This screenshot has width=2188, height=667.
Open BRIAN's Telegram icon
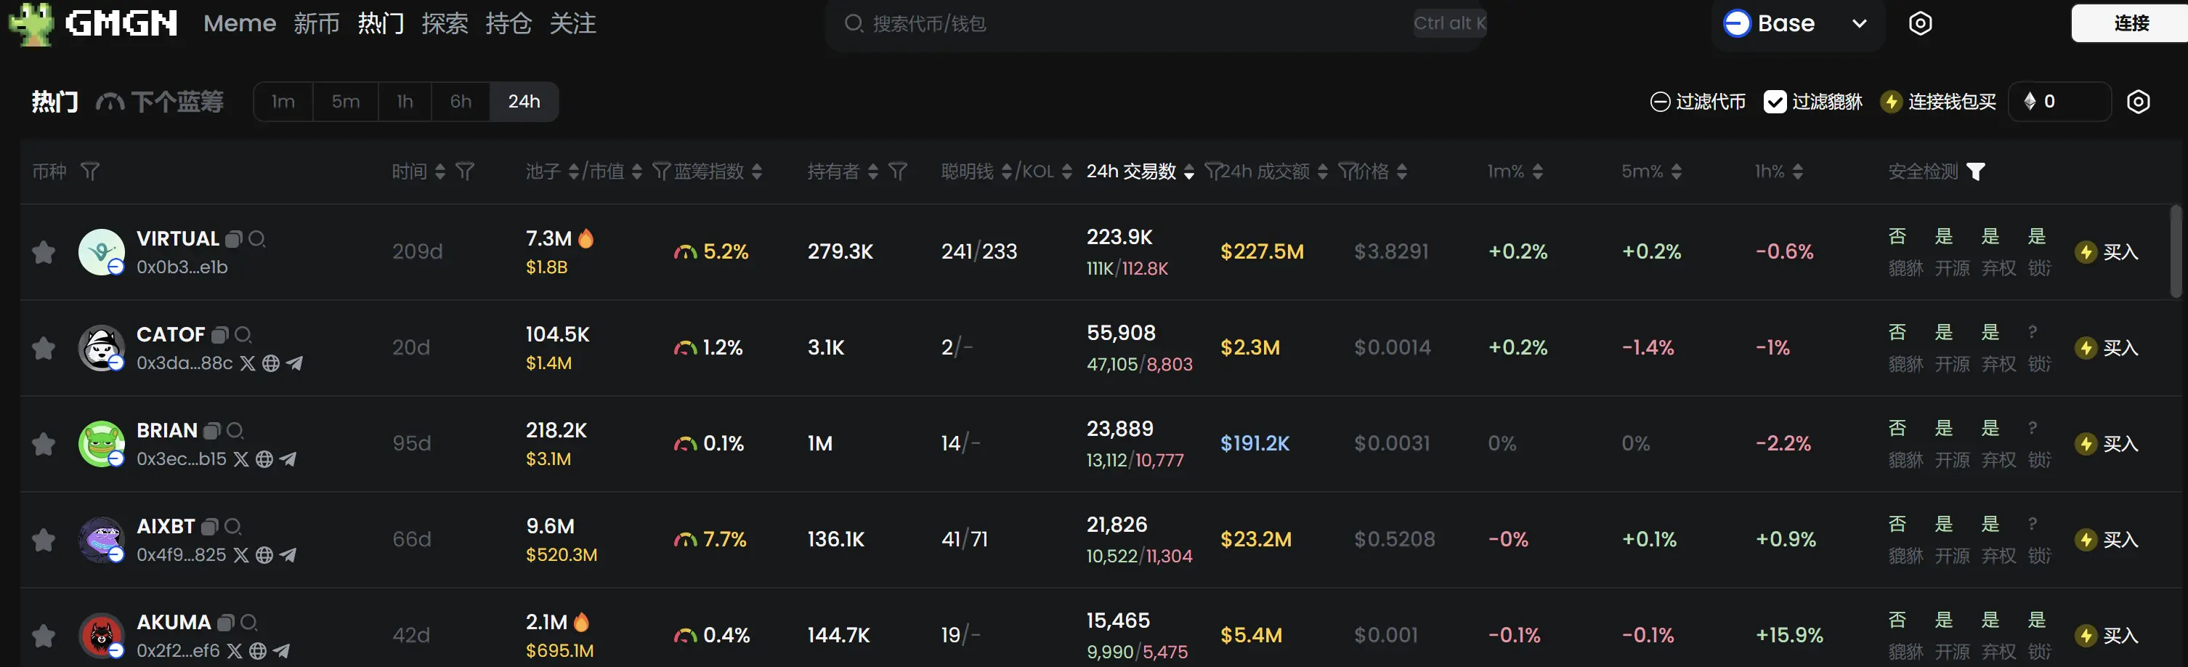click(x=289, y=460)
